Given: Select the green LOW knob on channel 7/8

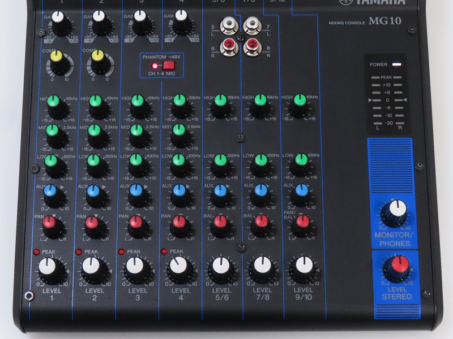Looking at the screenshot, I should [260, 164].
